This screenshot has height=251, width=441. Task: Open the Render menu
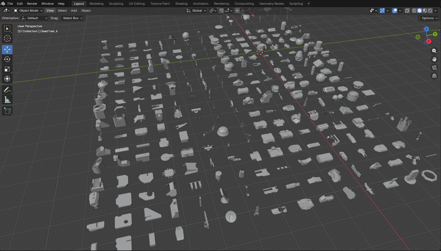tap(32, 4)
